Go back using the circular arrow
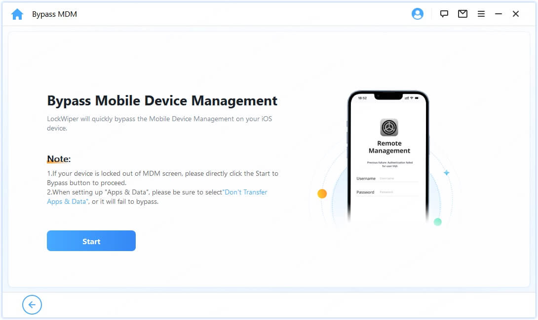 [x=32, y=304]
